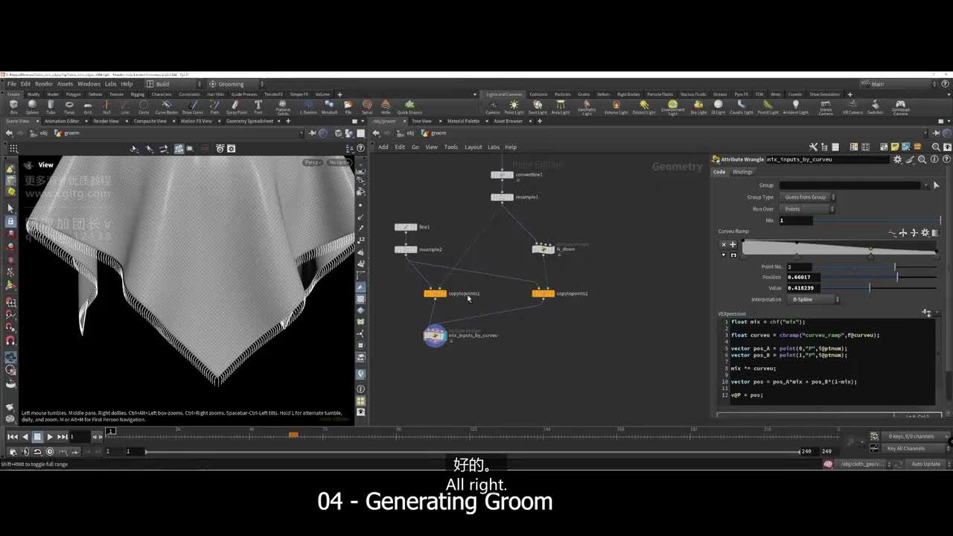Select the Tube shelf tool
The width and height of the screenshot is (953, 536).
click(x=51, y=107)
